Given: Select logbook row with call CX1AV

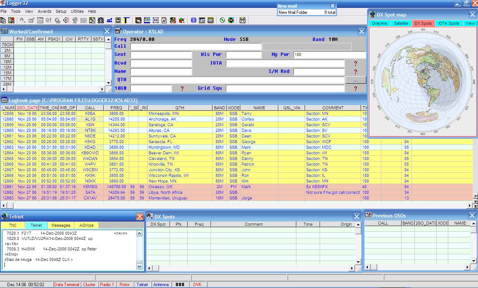Looking at the screenshot, I should click(236, 198).
